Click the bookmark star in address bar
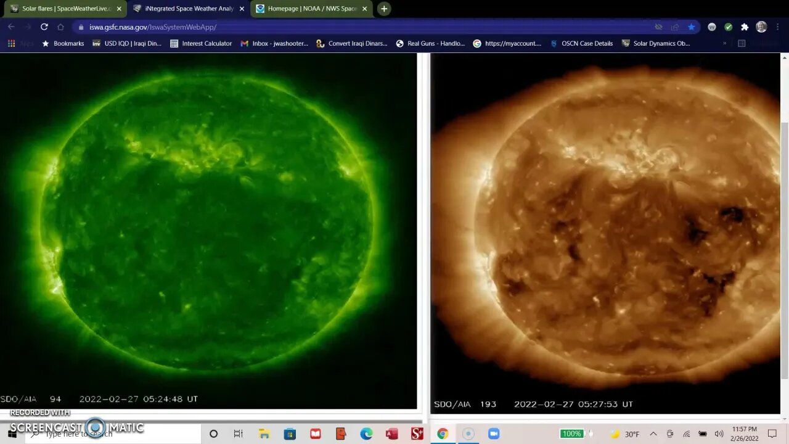Screen dimensions: 789x444 [x=691, y=27]
